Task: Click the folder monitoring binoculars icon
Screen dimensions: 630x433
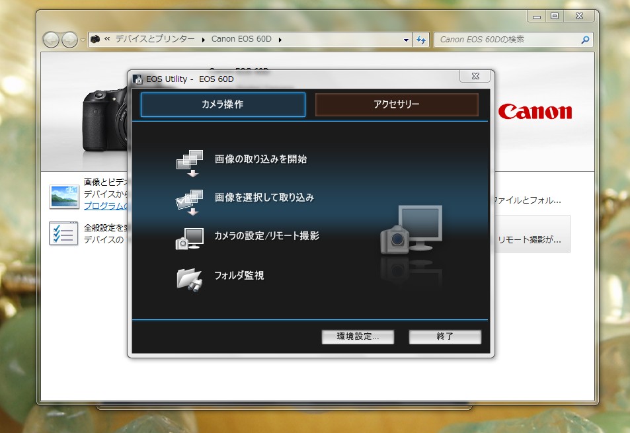Action: 189,280
